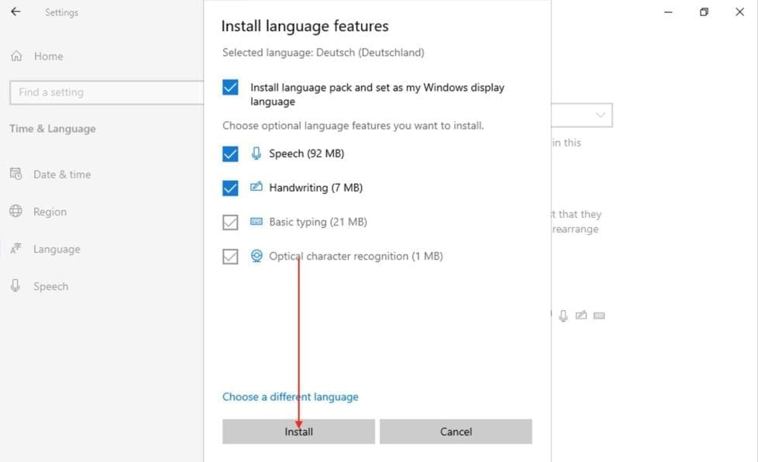
Task: Uncheck the Speech (92 MB) feature
Action: point(230,153)
